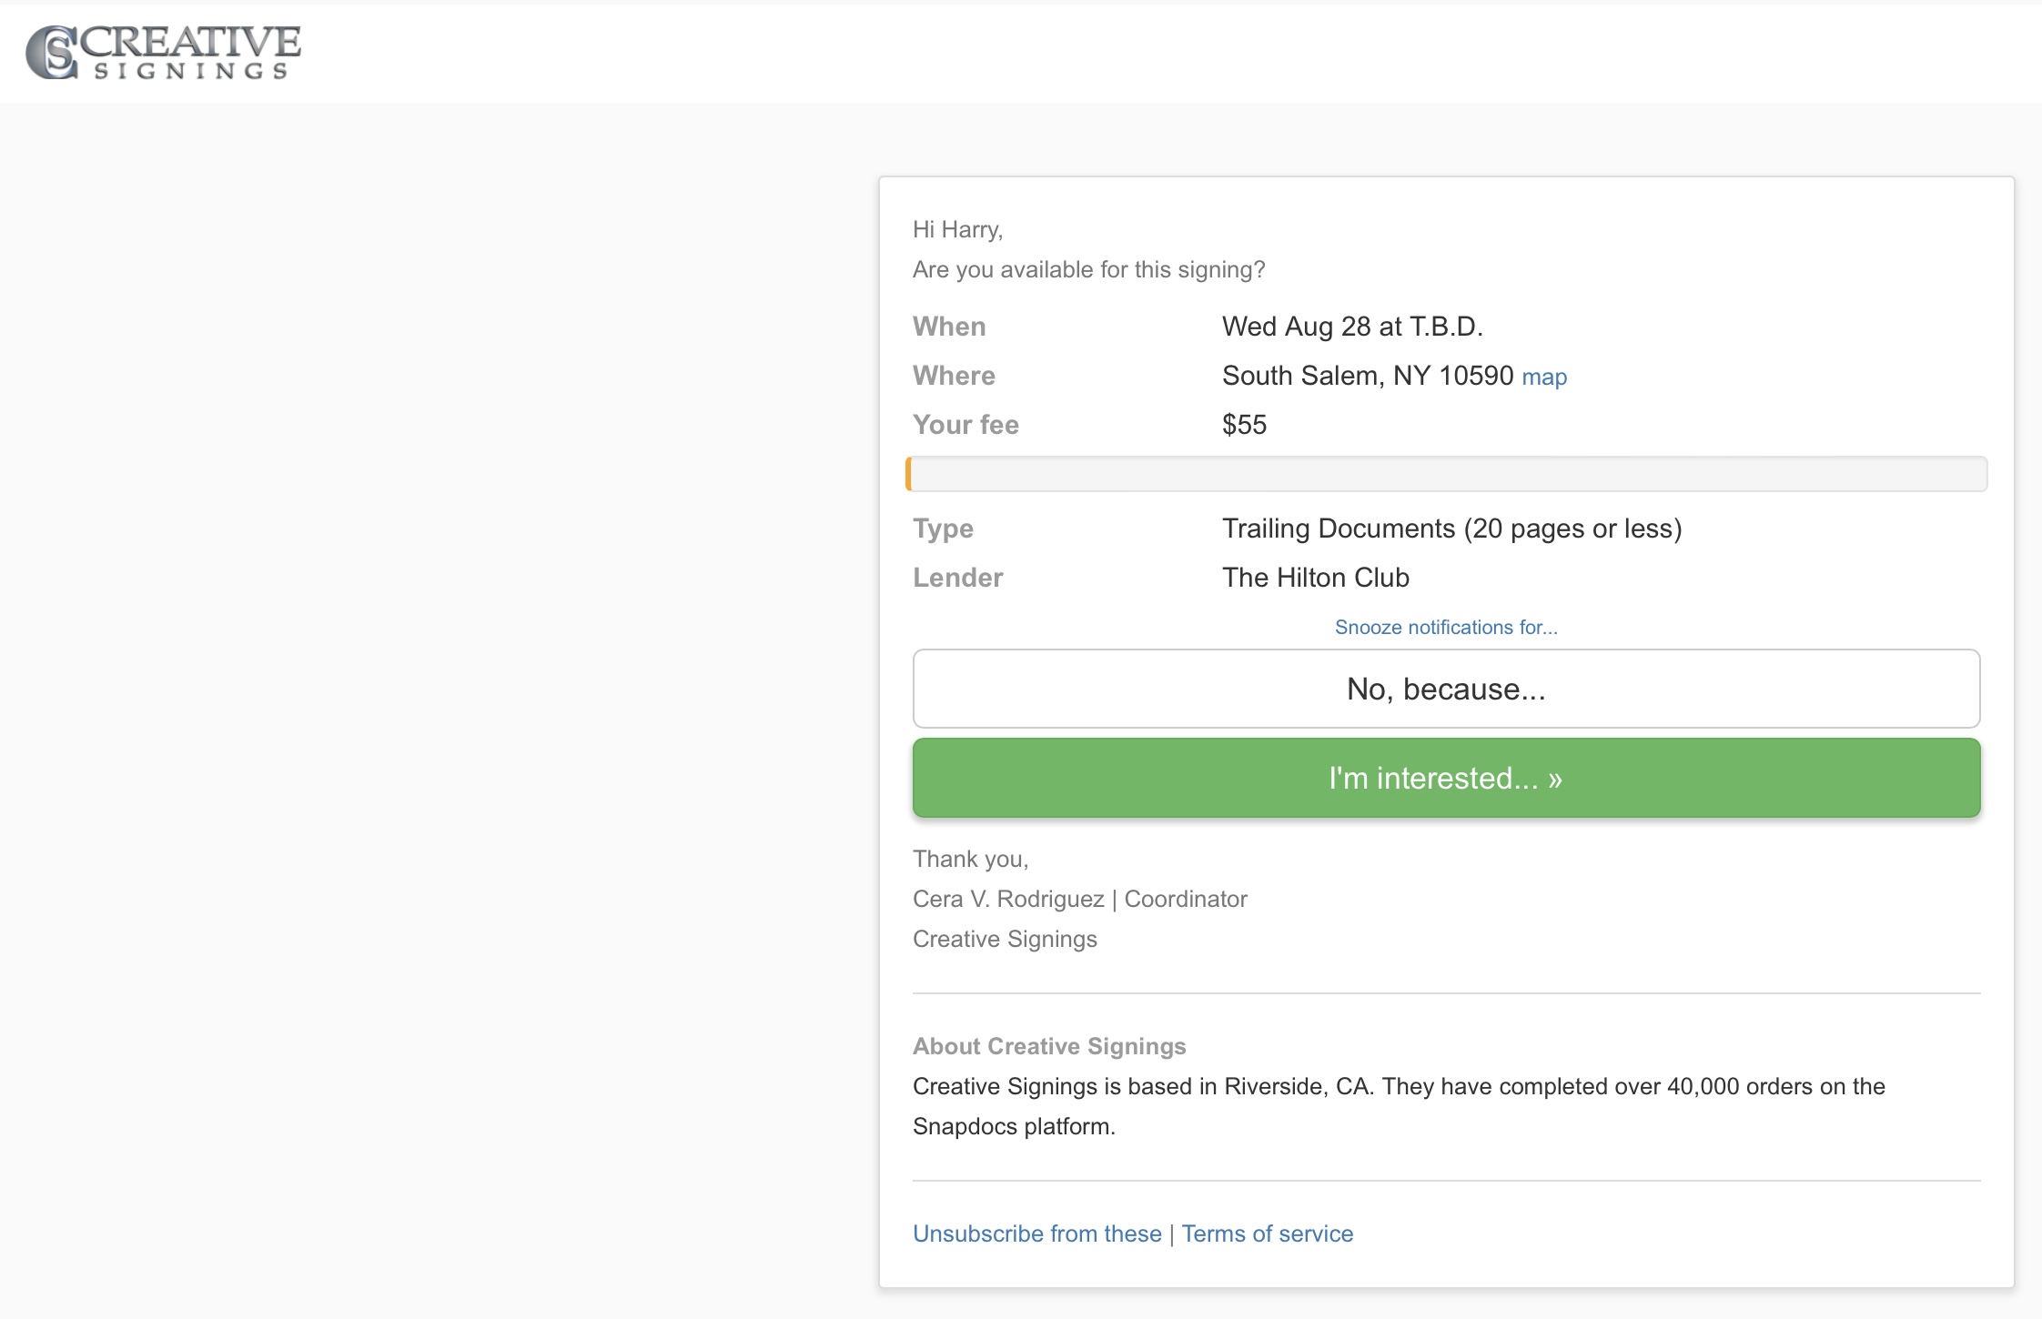Open the map link for South Salem

tap(1544, 377)
